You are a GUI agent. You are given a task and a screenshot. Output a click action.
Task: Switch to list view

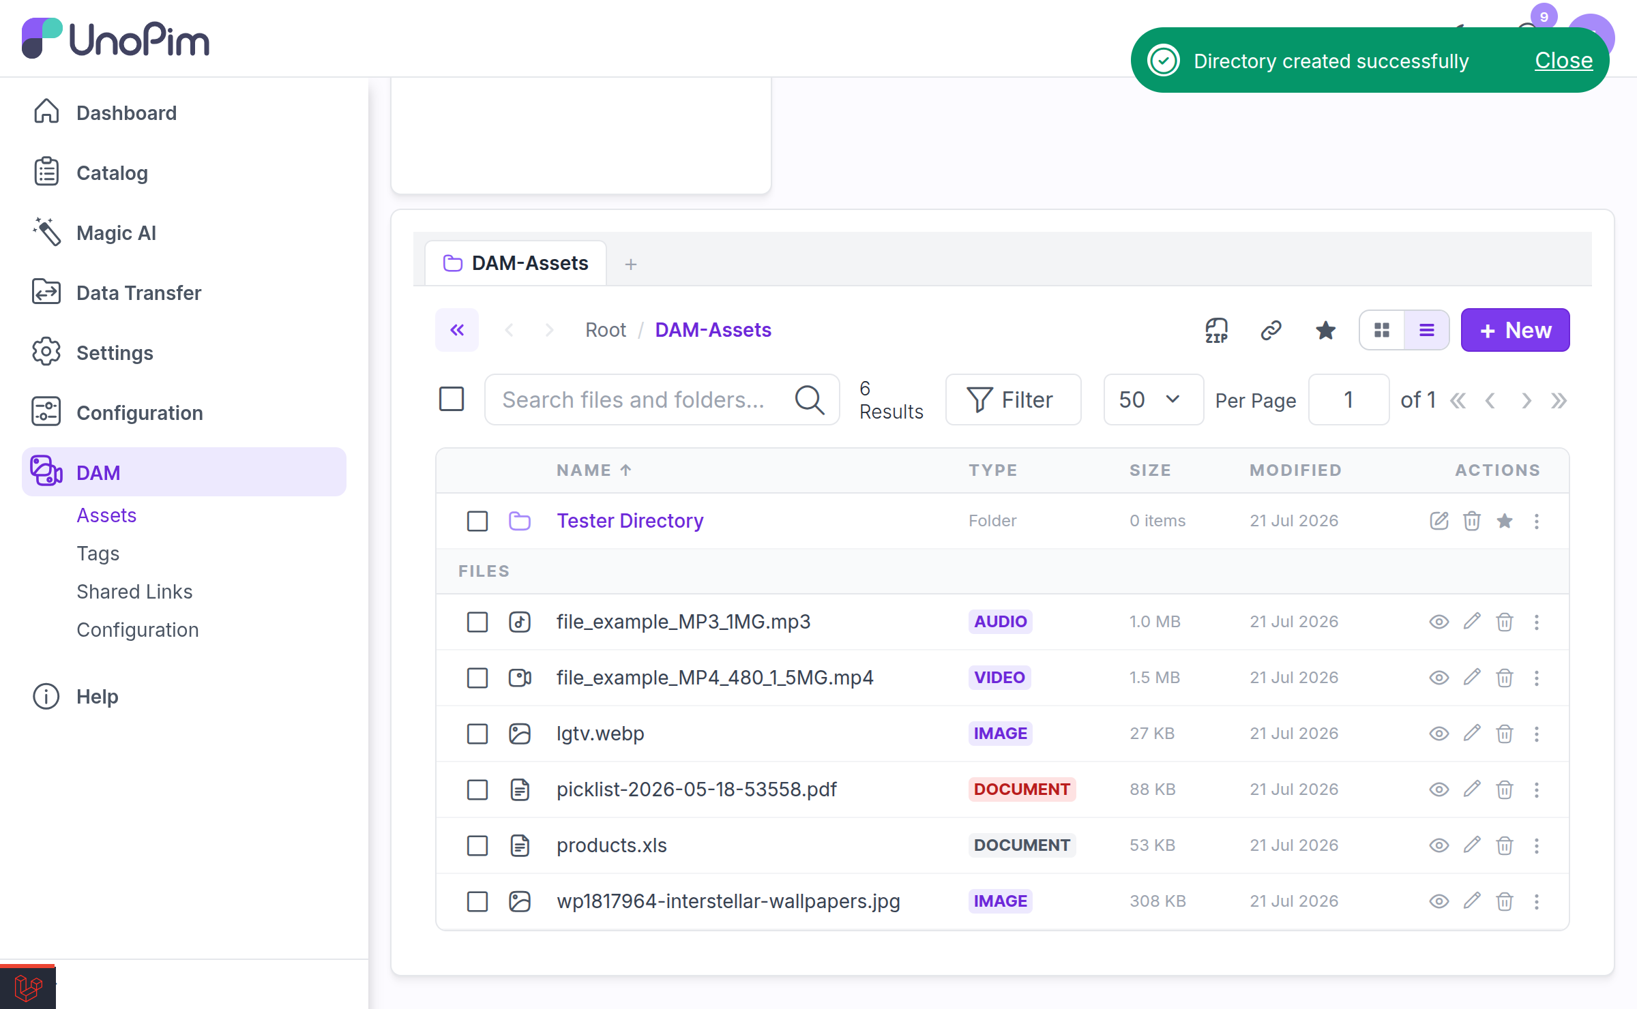[x=1426, y=331]
